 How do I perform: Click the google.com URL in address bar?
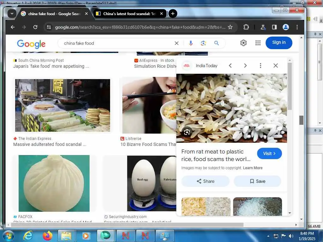(140, 27)
